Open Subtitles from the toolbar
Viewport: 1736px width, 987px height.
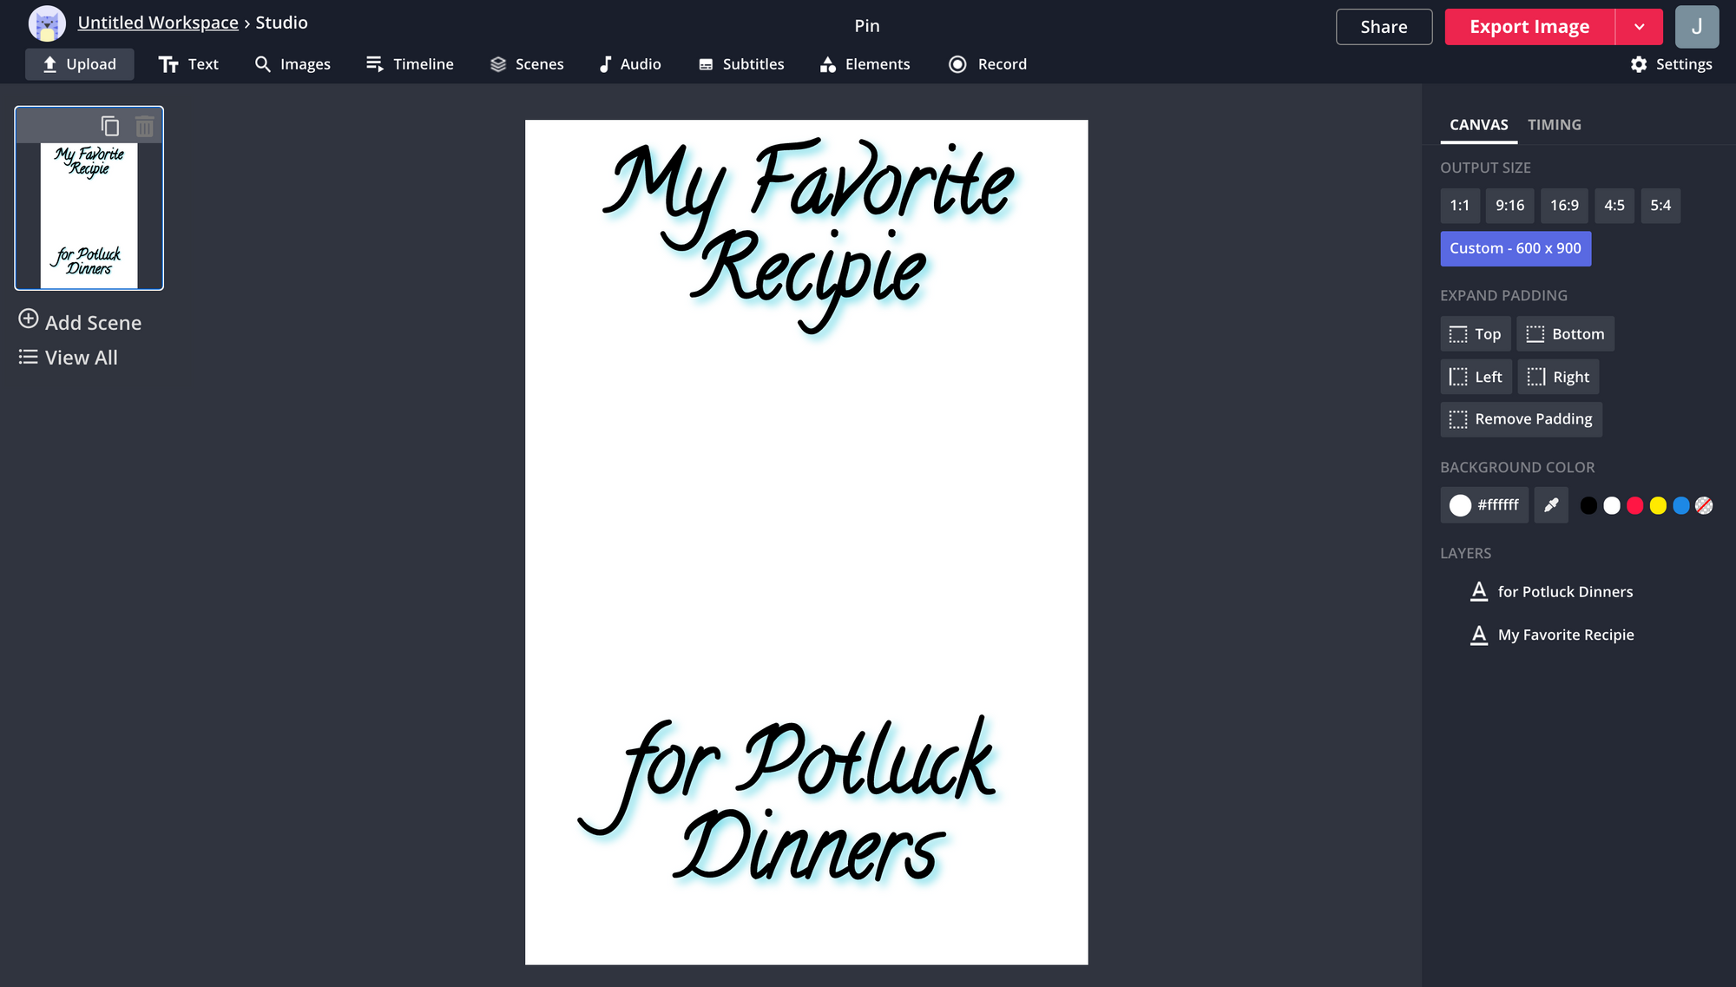pyautogui.click(x=741, y=64)
